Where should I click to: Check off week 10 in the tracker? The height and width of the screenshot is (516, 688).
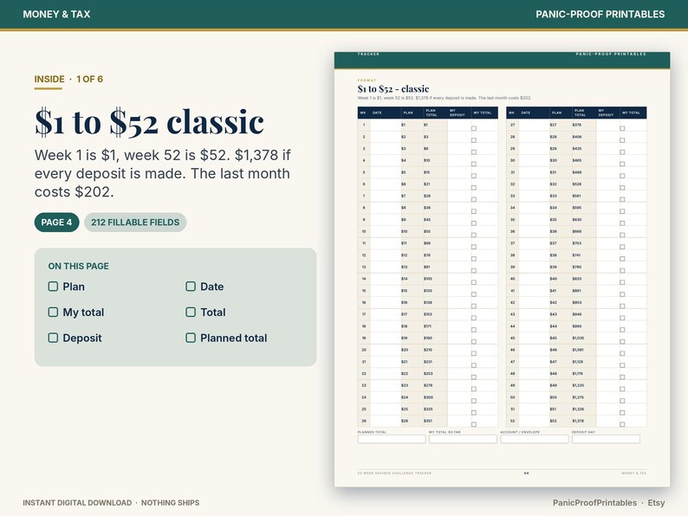tap(474, 235)
